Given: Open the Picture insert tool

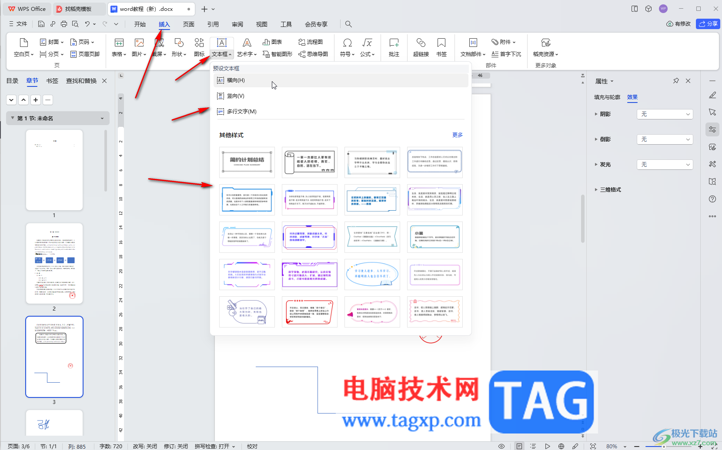Looking at the screenshot, I should click(139, 48).
